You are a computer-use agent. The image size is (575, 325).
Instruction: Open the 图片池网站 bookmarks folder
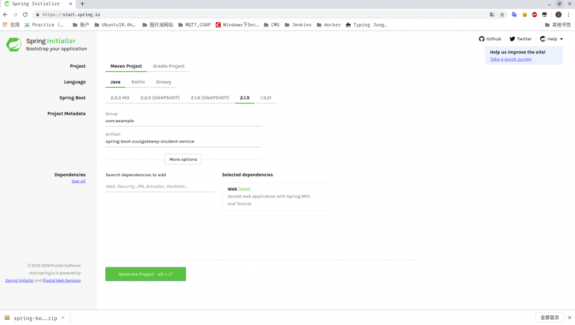click(158, 25)
